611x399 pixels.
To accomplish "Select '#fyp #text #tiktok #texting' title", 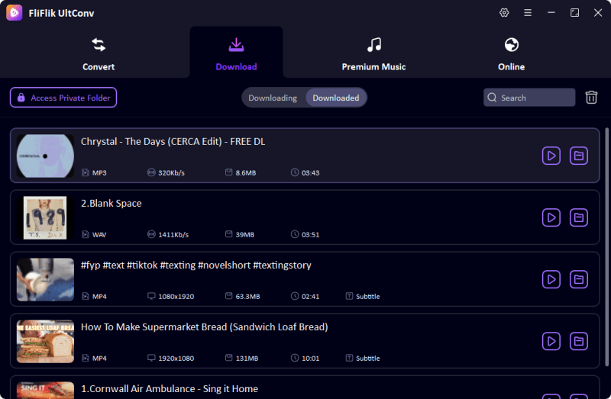I will coord(196,265).
